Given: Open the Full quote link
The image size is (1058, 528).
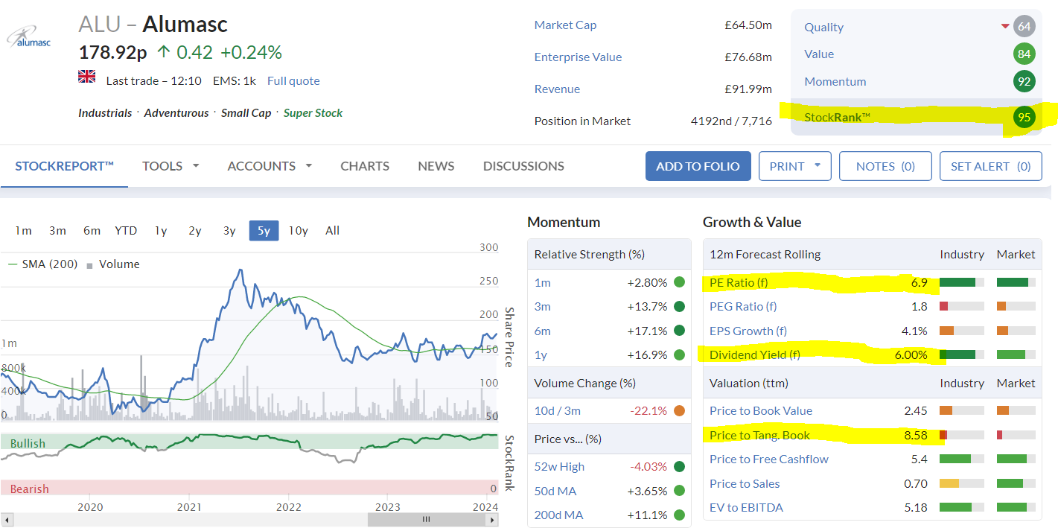Looking at the screenshot, I should click(293, 80).
